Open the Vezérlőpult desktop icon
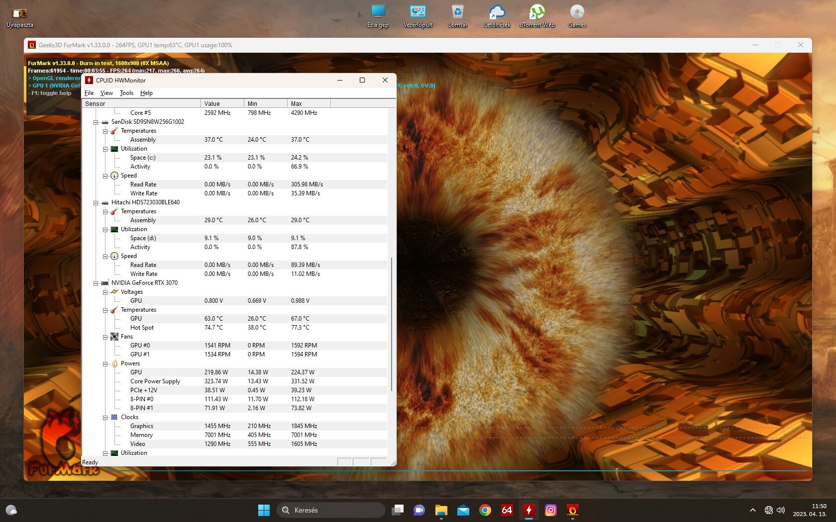Screen dimensions: 836x522 click(x=418, y=16)
